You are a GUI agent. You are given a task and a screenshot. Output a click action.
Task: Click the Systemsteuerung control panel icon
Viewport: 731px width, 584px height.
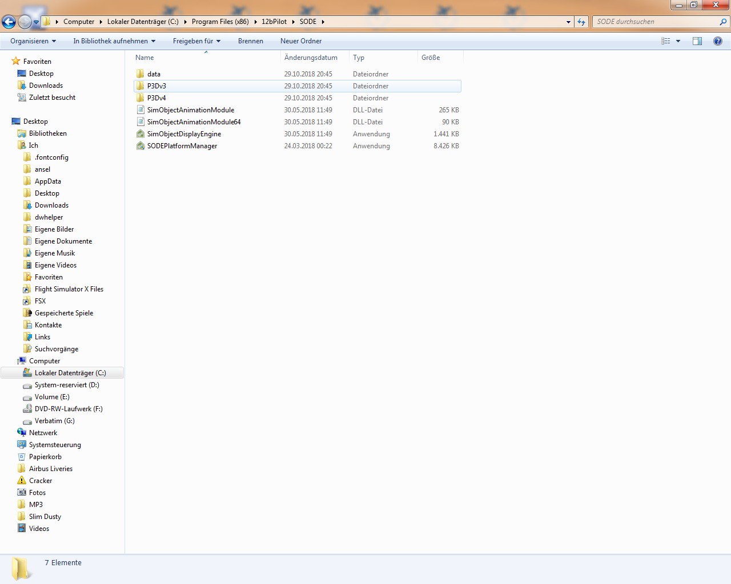[x=22, y=445]
